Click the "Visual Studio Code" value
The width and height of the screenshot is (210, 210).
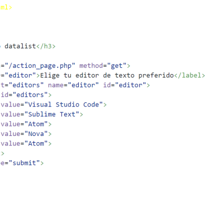coord(64,104)
